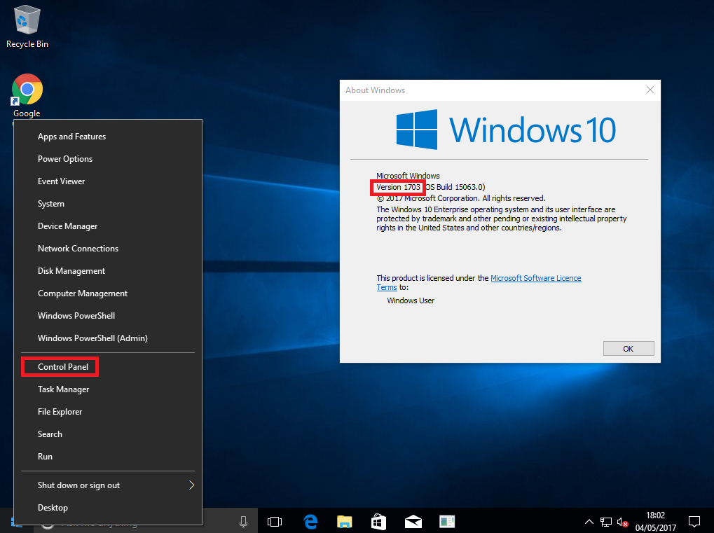
Task: Open Apps and Features from the menu
Action: pyautogui.click(x=108, y=137)
